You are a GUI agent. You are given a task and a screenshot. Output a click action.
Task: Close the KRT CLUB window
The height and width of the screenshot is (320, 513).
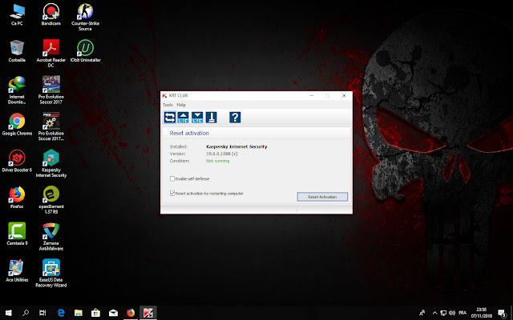[344, 96]
